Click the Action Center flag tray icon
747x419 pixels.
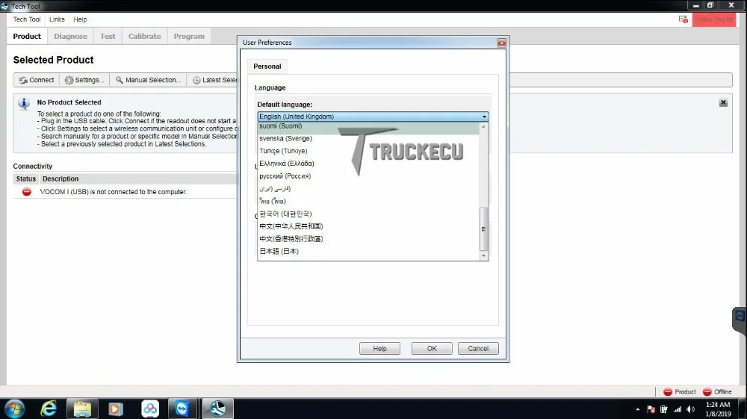(651, 409)
